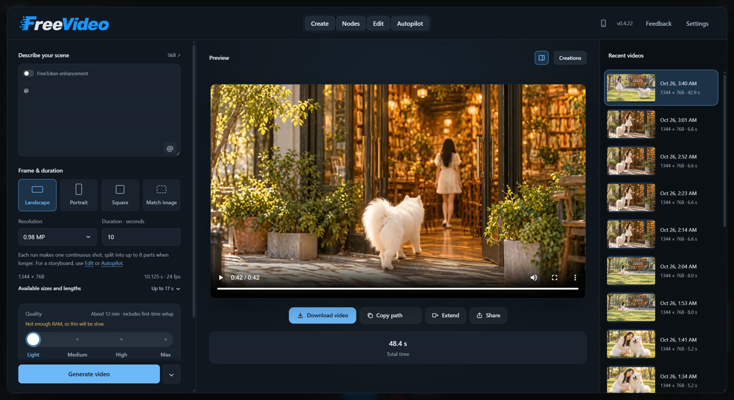
Task: Click the Download video button
Action: [x=322, y=315]
